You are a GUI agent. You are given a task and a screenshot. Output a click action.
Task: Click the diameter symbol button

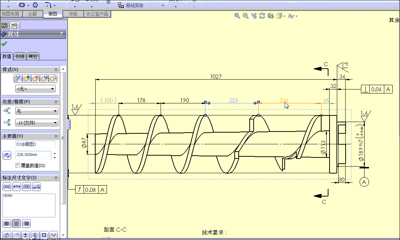click(x=7, y=235)
